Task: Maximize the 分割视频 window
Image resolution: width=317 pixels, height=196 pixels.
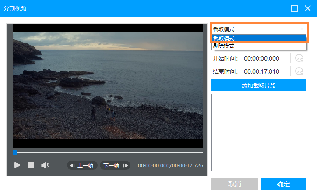Action: coord(295,8)
